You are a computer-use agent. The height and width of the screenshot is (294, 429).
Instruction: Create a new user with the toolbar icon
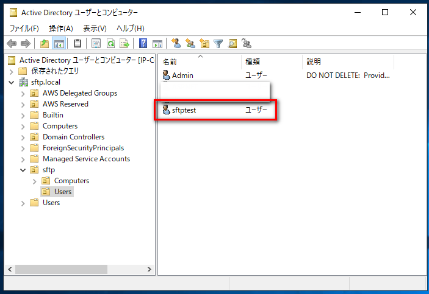[176, 43]
